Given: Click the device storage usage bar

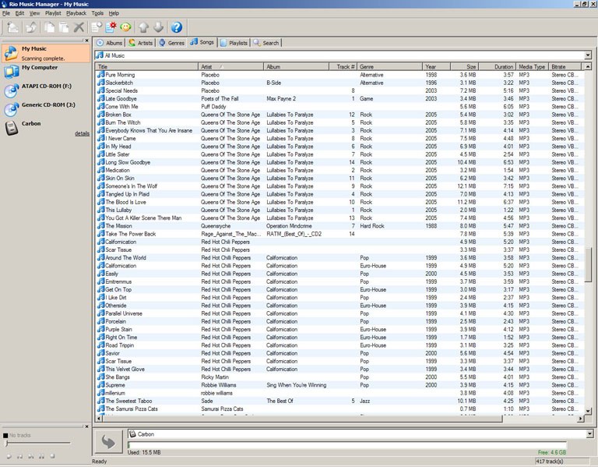Looking at the screenshot, I should (347, 445).
